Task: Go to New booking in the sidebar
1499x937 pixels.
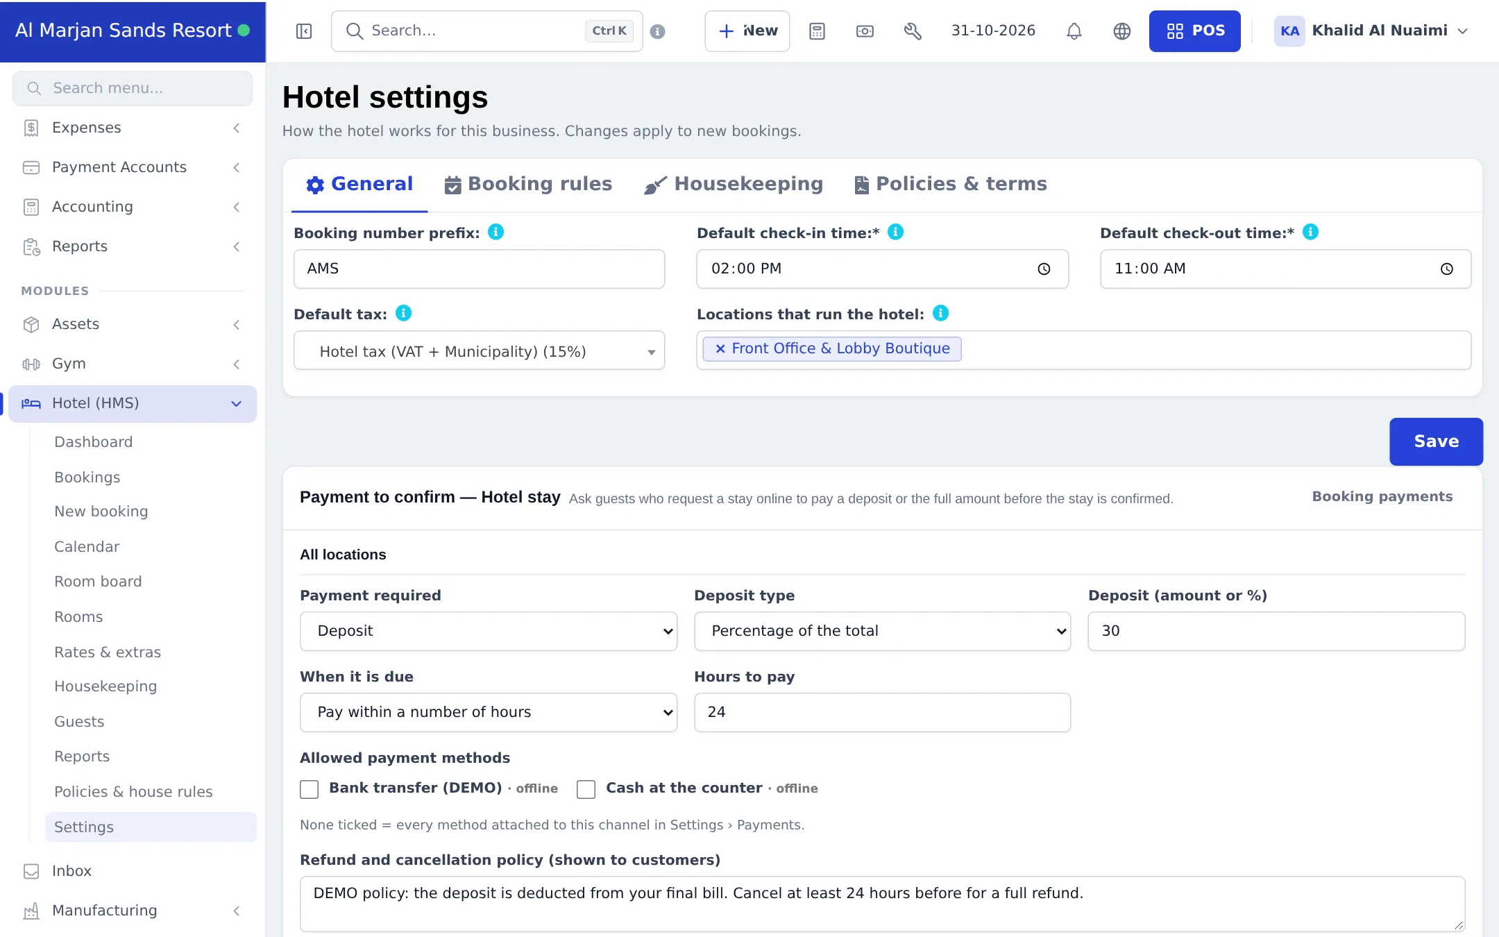Action: (101, 512)
